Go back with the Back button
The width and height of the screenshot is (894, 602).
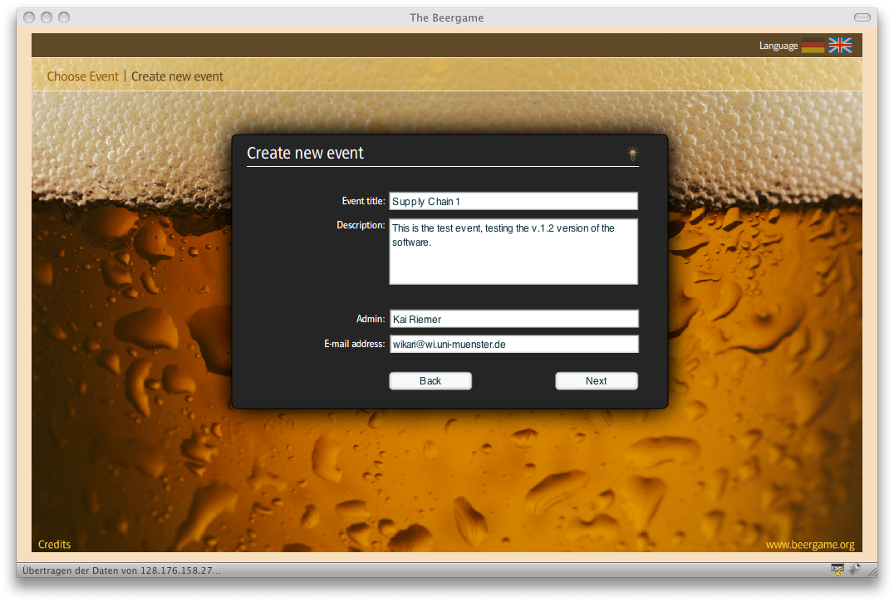[x=430, y=381]
